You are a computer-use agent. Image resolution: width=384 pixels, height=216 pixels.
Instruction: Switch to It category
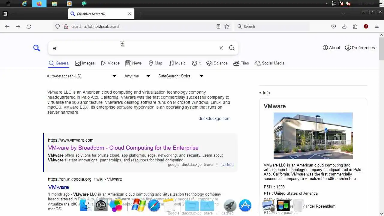[x=196, y=63]
